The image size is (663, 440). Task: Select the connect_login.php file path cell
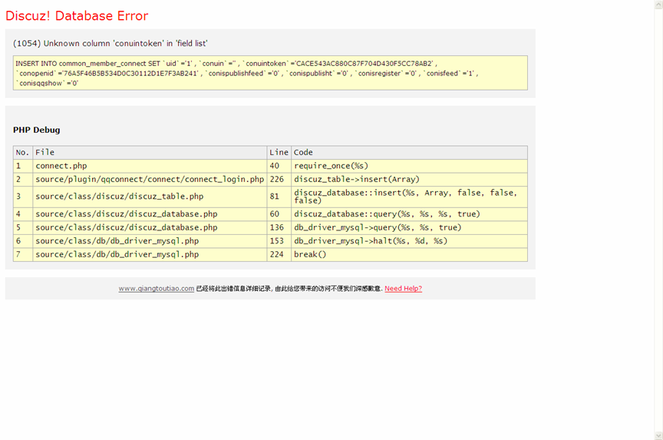pyautogui.click(x=149, y=179)
